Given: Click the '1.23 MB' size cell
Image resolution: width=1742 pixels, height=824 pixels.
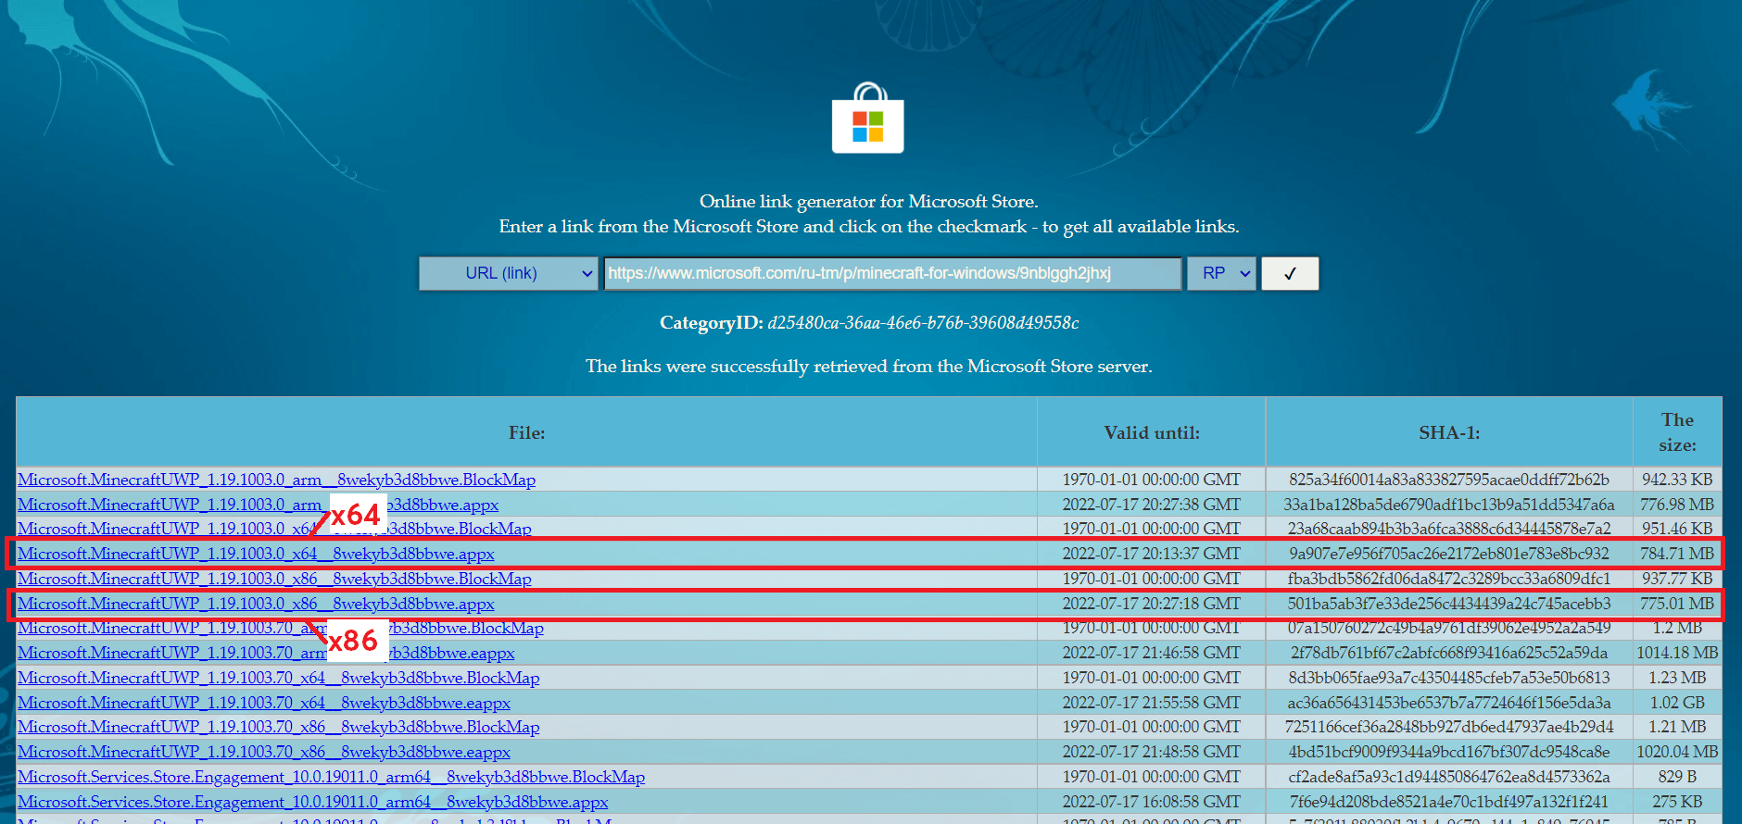Looking at the screenshot, I should pos(1677,678).
